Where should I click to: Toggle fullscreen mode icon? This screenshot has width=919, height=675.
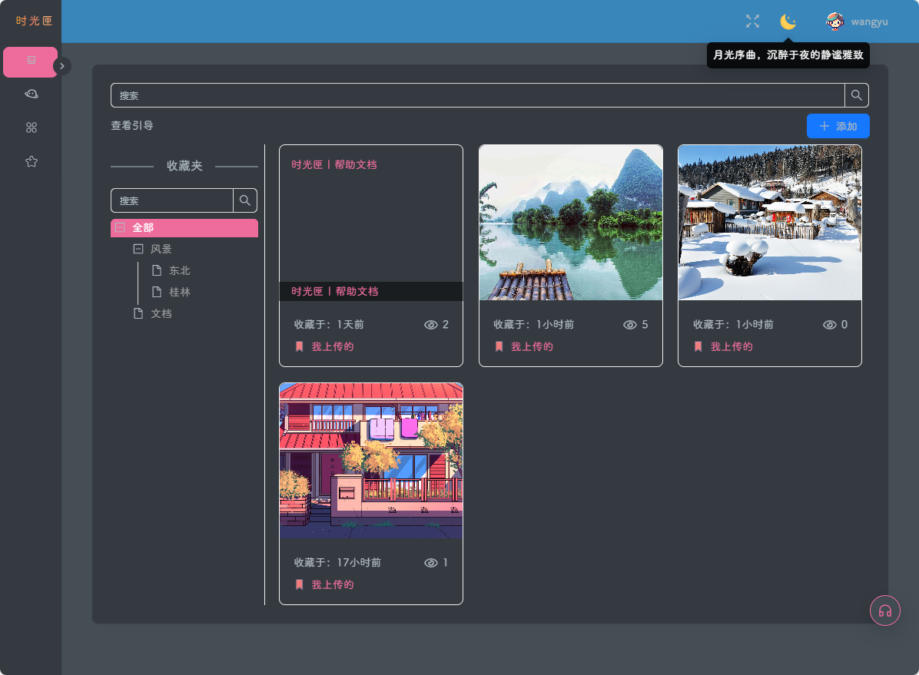(752, 22)
